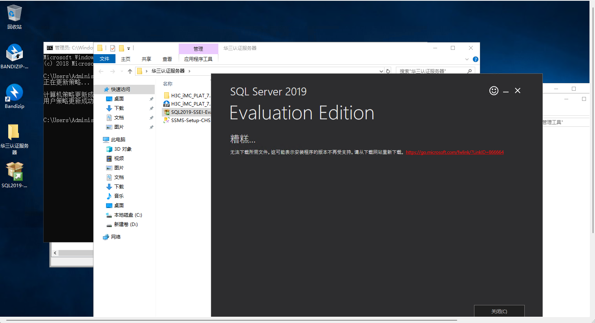Open the 文件 menu tab

point(104,59)
